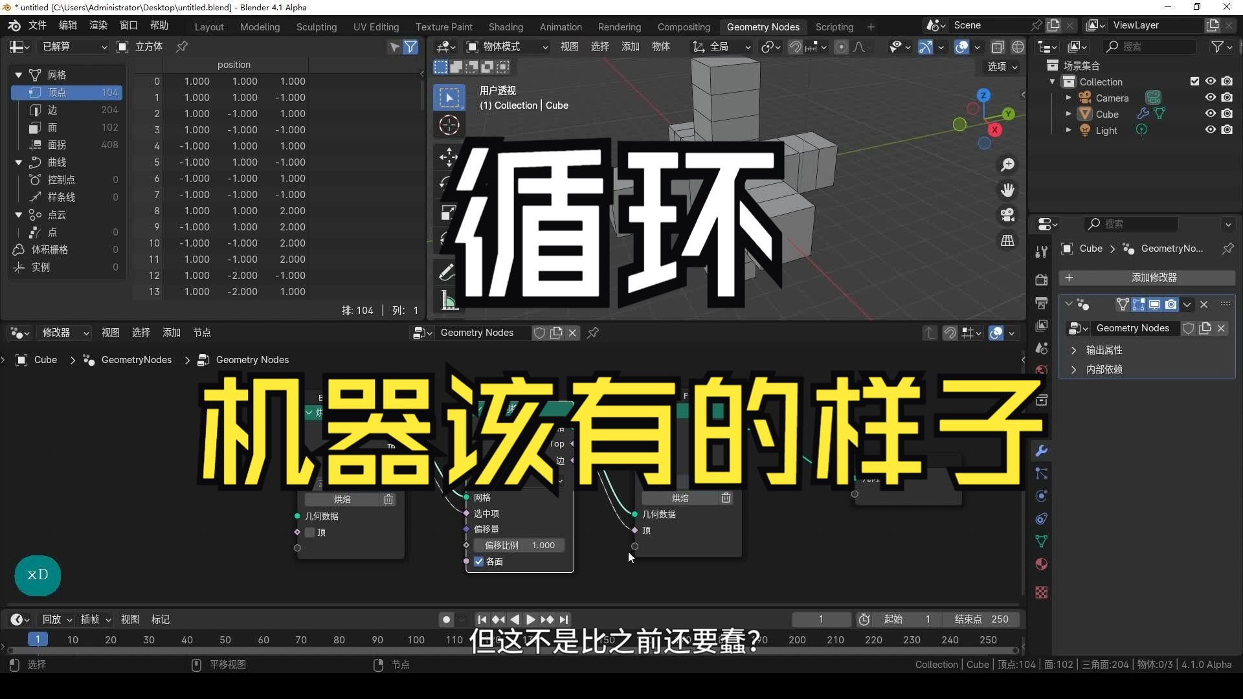Screen dimensions: 1243x699
Task: Hide the Cube object in outliner
Action: tap(1210, 113)
